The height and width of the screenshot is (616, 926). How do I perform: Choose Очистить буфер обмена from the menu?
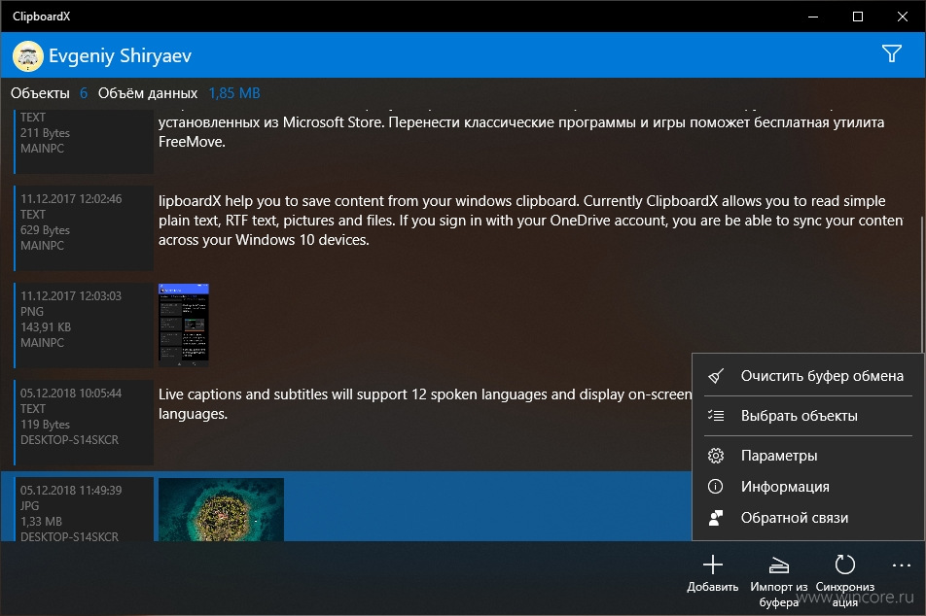[808, 376]
